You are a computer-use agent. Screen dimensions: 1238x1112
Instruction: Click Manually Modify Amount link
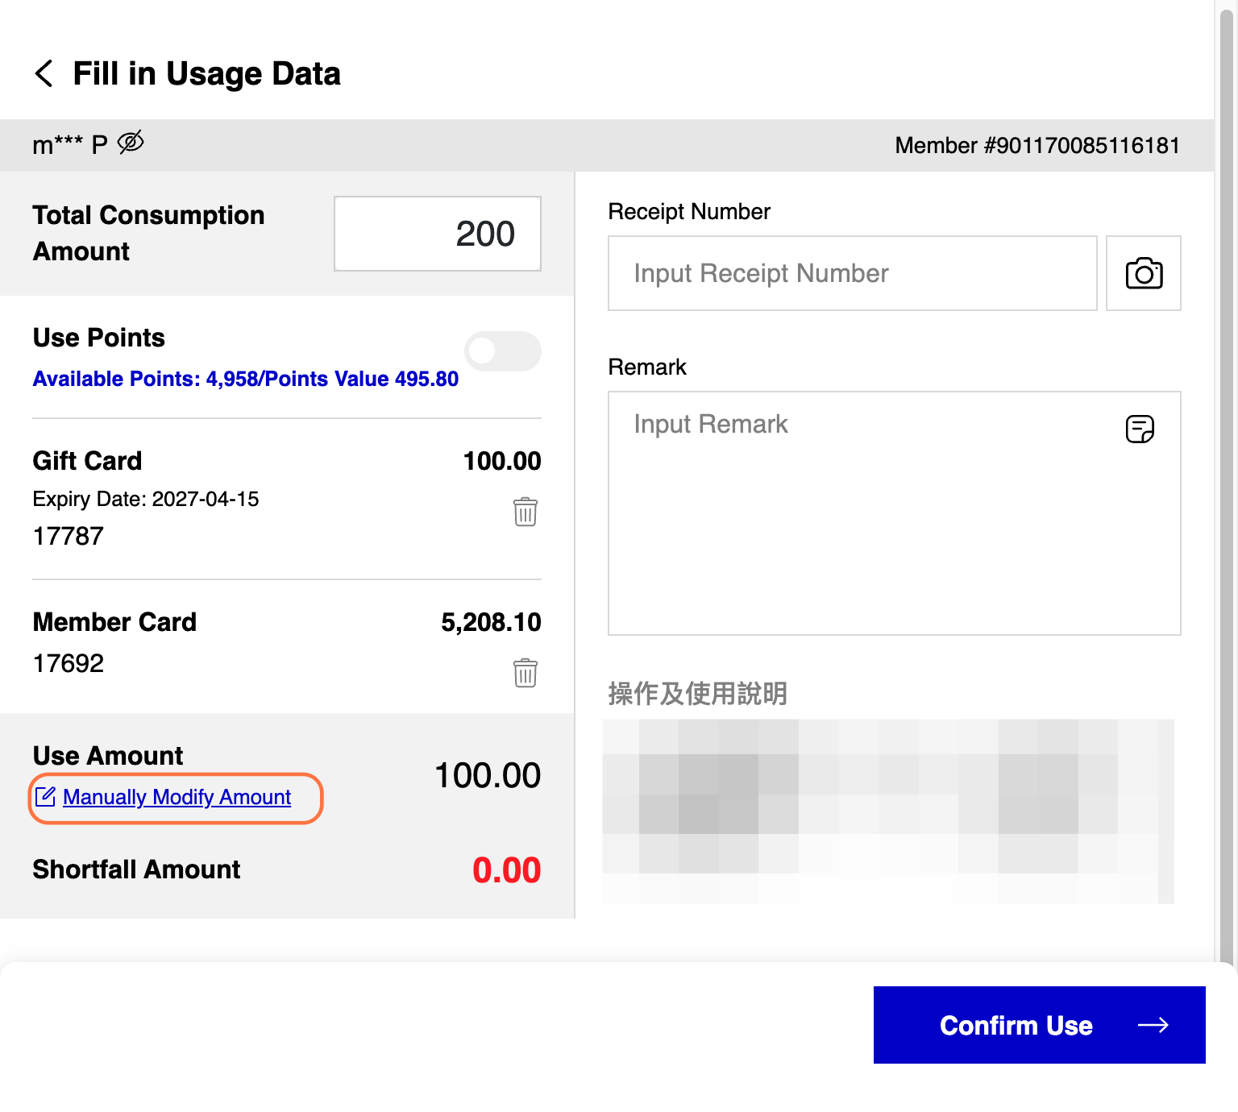(177, 798)
